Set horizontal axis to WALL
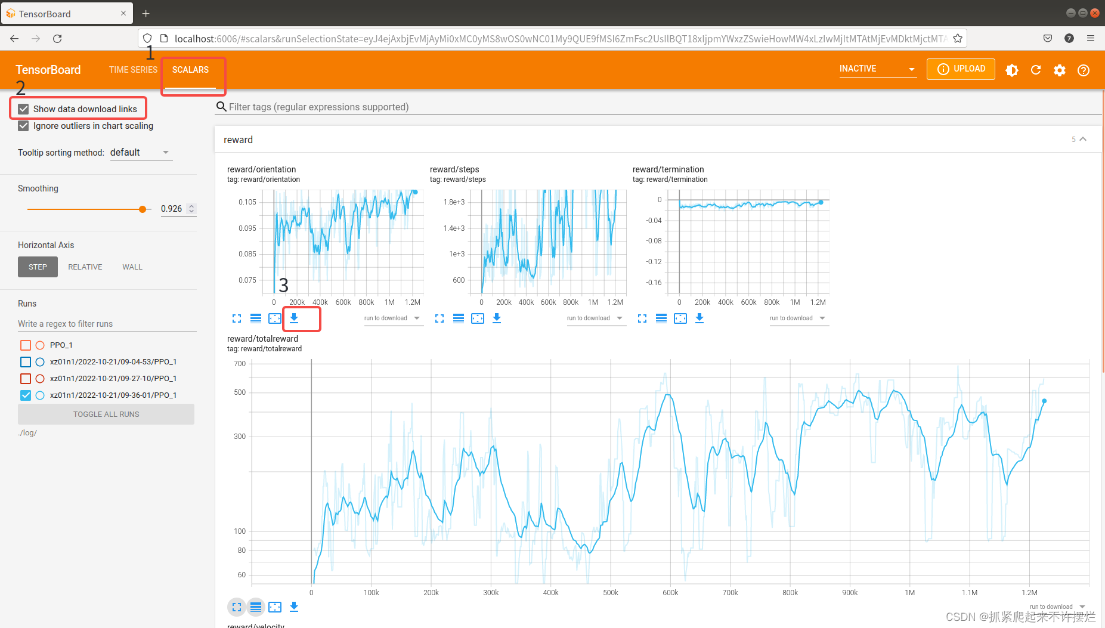The image size is (1105, 628). coord(132,267)
